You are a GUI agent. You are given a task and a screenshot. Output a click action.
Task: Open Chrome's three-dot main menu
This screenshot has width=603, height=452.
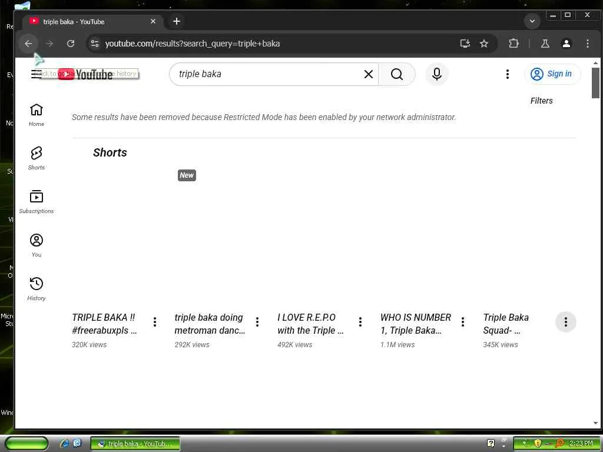pyautogui.click(x=587, y=44)
